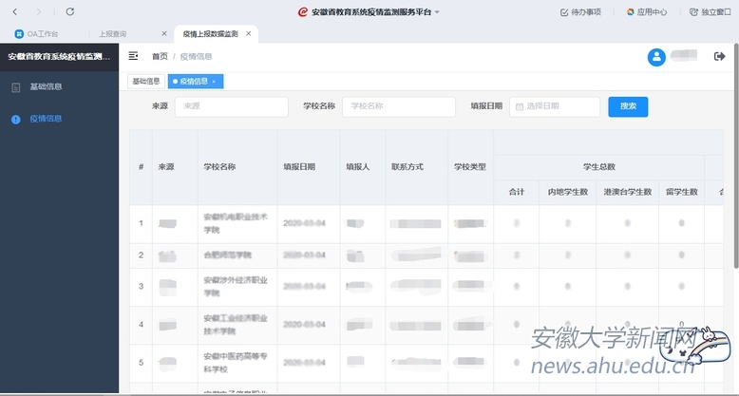Select the 基础信息 page tag
This screenshot has height=396, width=739.
point(146,82)
